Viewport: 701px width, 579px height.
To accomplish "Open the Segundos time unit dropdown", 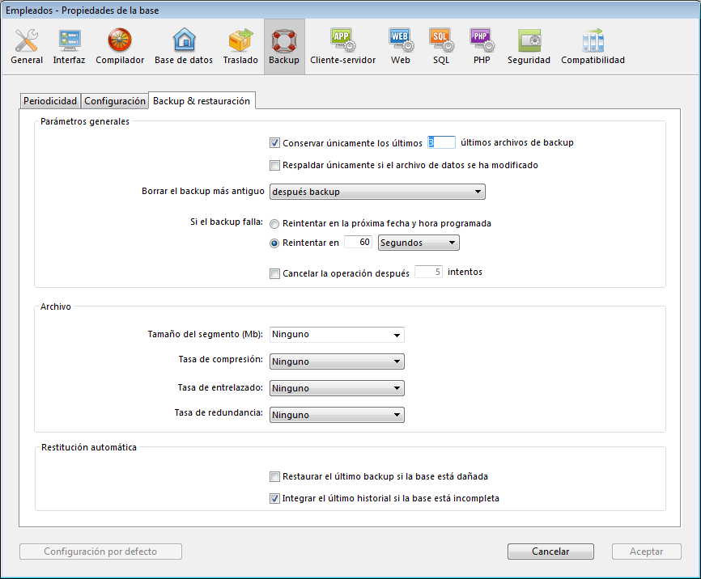I will [x=418, y=243].
